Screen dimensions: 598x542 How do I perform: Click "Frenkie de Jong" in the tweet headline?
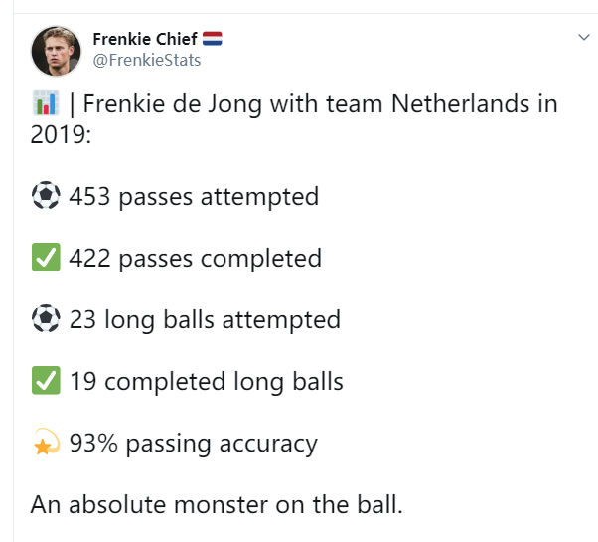click(173, 104)
